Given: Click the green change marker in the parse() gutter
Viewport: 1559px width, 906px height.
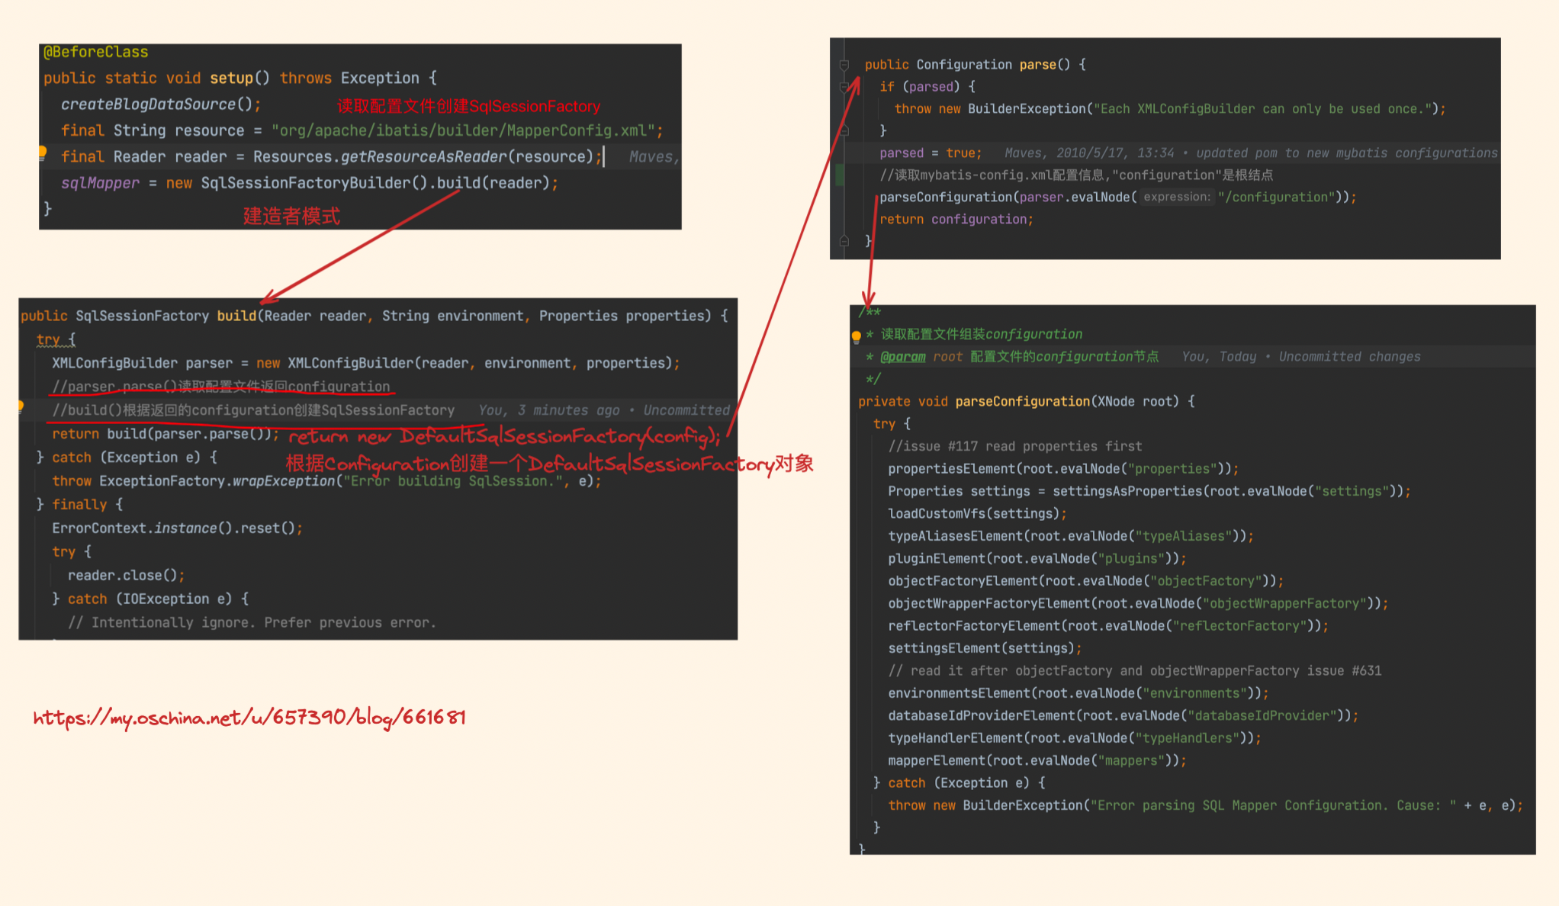Looking at the screenshot, I should click(840, 175).
